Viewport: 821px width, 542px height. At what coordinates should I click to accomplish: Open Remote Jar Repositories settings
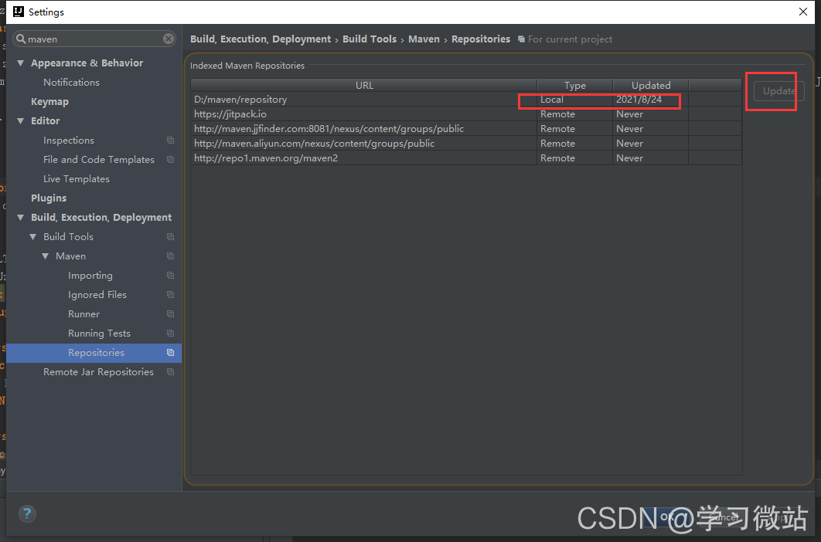tap(98, 372)
